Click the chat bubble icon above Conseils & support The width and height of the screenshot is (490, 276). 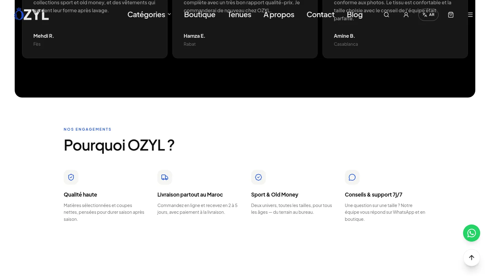tap(352, 177)
